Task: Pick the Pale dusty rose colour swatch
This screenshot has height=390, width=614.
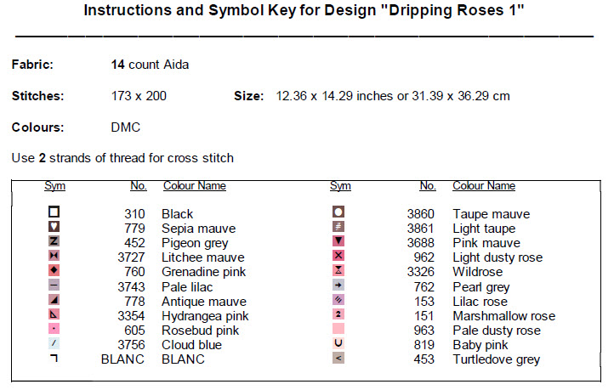Action: click(338, 330)
